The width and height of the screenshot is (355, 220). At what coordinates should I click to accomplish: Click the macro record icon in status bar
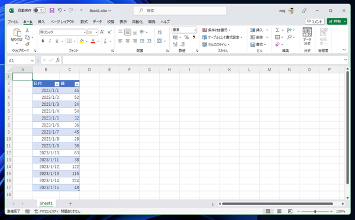click(x=27, y=211)
